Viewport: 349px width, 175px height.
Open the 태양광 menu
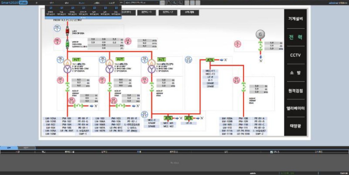(x=296, y=126)
